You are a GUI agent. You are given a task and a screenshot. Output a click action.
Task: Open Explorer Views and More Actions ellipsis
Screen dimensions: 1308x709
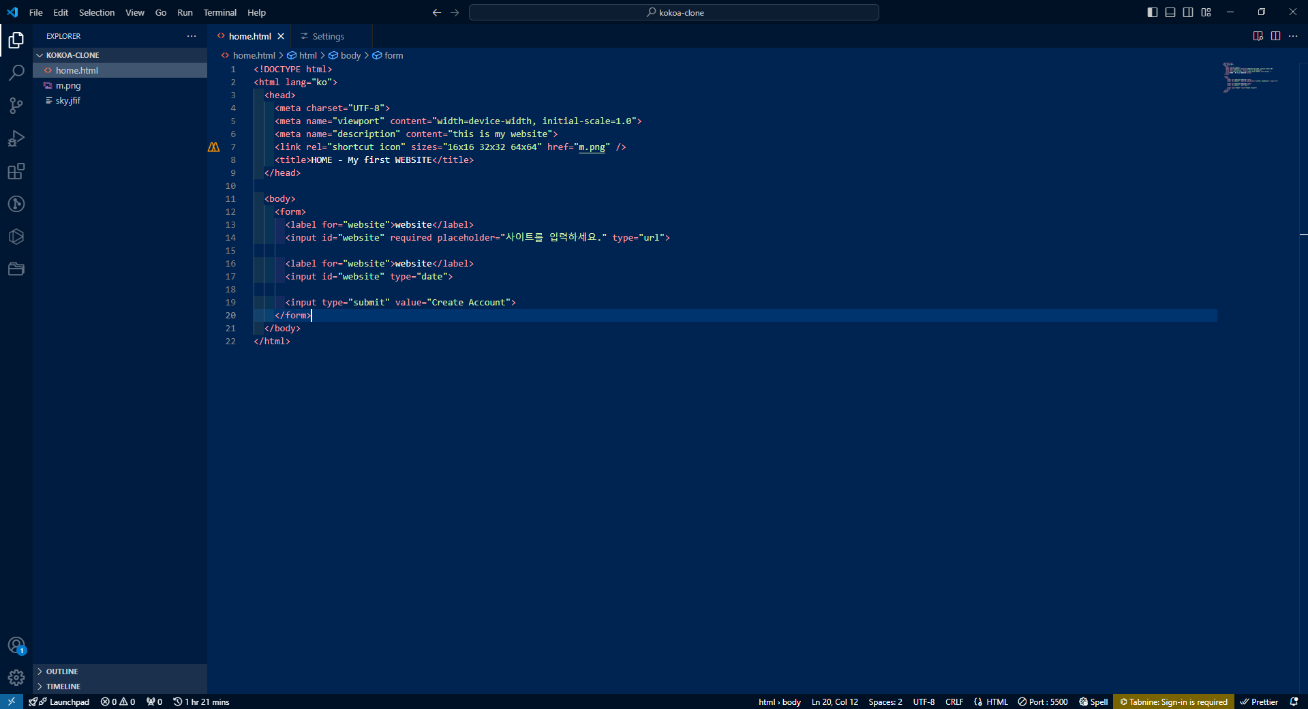(192, 36)
